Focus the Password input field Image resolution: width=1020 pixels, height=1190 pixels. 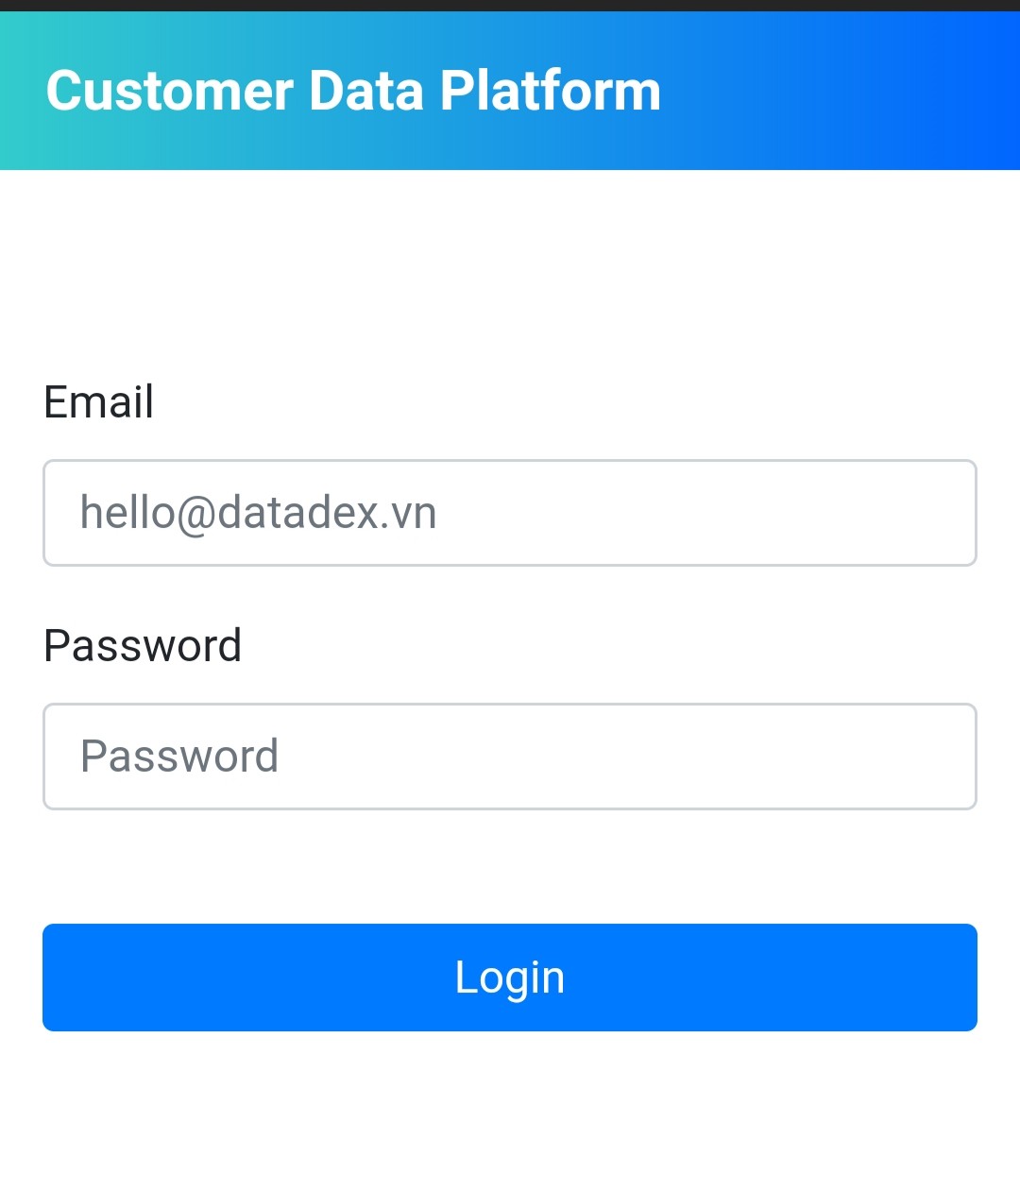[510, 756]
